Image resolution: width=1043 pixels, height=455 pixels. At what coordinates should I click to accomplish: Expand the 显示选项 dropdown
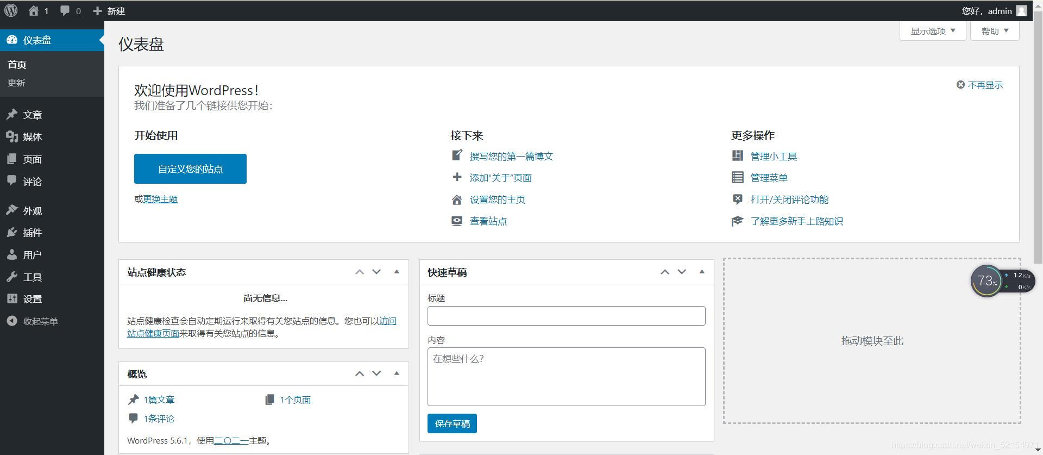[933, 31]
